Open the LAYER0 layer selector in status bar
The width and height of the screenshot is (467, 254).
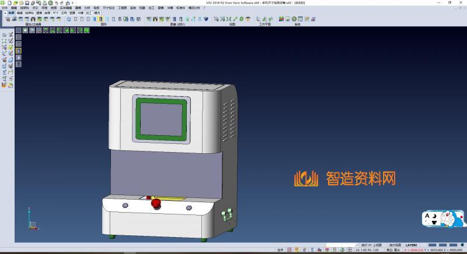pyautogui.click(x=412, y=245)
